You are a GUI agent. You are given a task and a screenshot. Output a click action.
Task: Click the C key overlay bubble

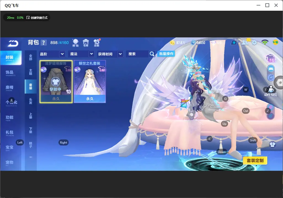click(x=210, y=139)
